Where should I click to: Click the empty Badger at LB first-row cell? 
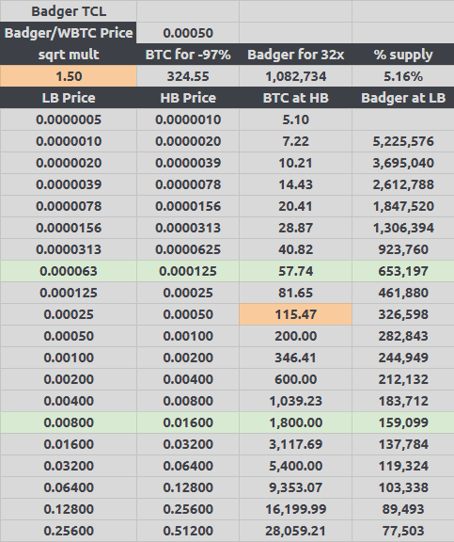pyautogui.click(x=403, y=120)
